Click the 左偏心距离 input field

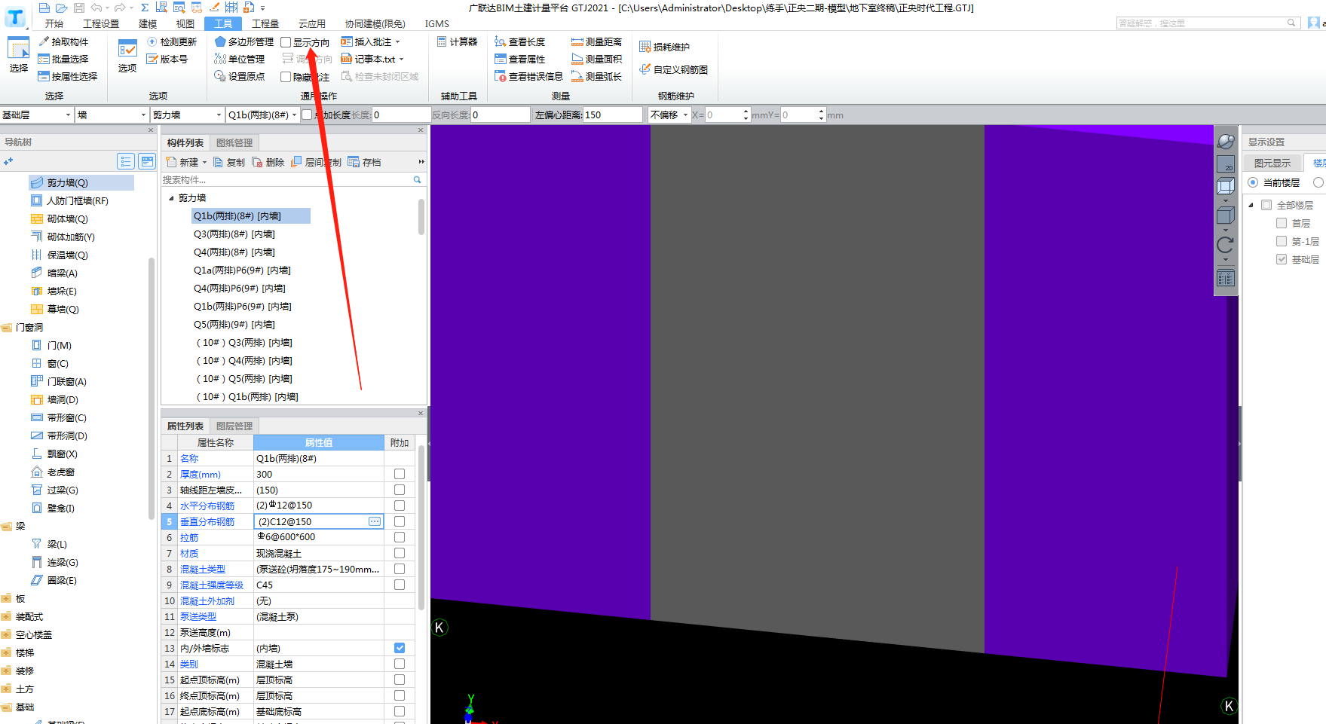[612, 115]
